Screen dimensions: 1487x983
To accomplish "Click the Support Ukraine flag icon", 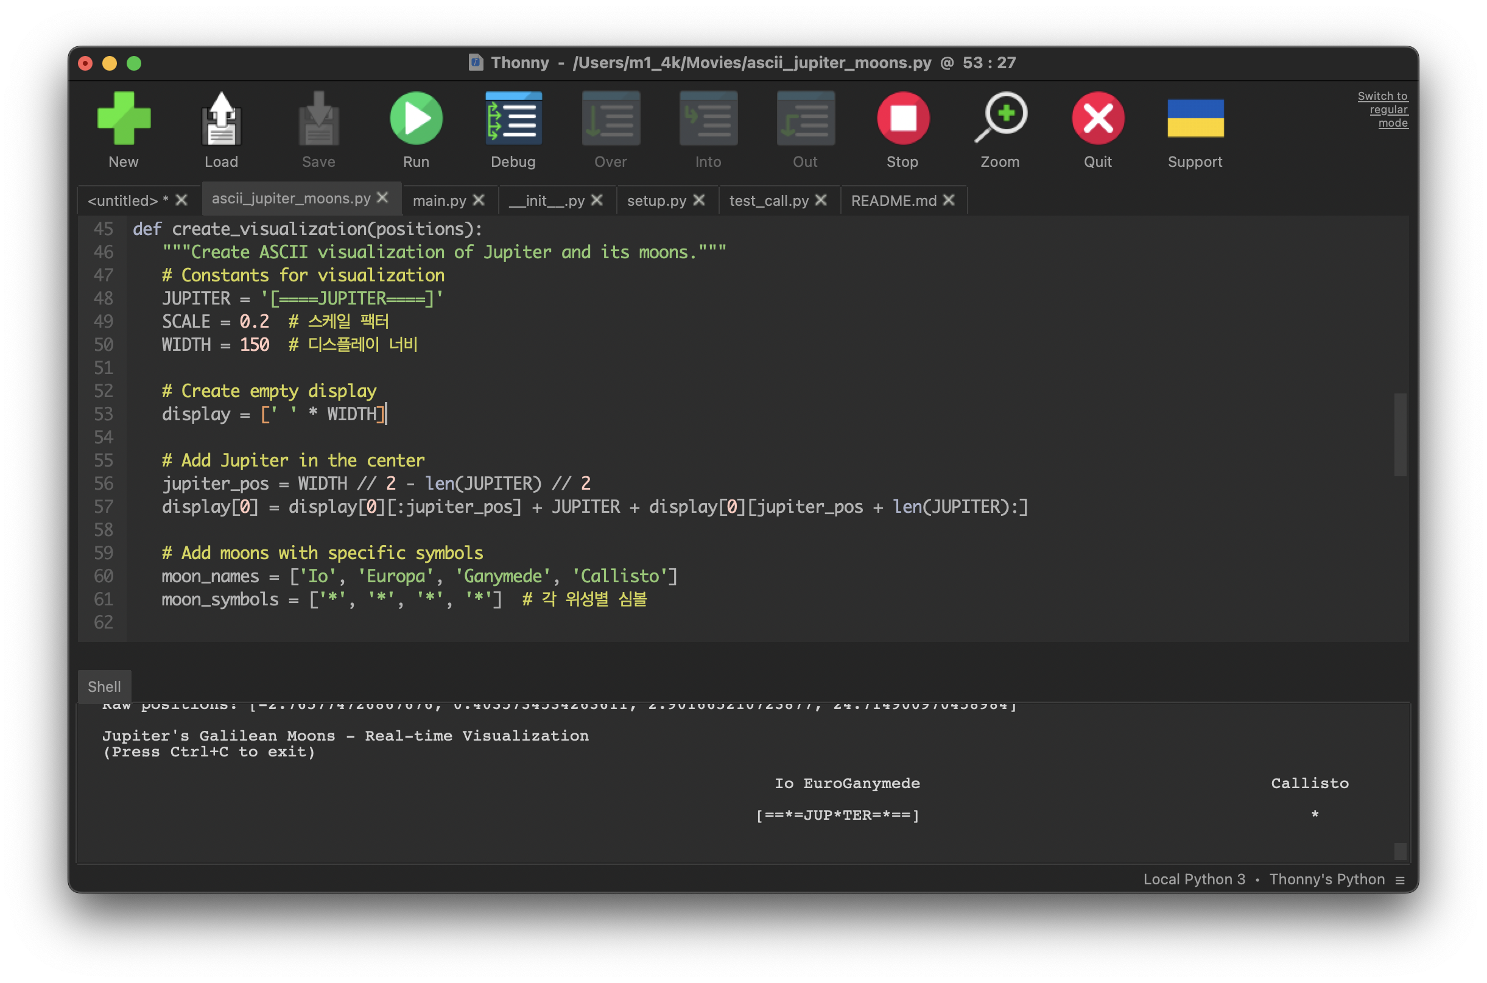I will coord(1195,119).
